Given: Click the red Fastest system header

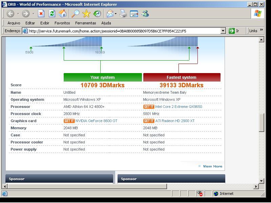Looking at the screenshot, I should tap(182, 77).
